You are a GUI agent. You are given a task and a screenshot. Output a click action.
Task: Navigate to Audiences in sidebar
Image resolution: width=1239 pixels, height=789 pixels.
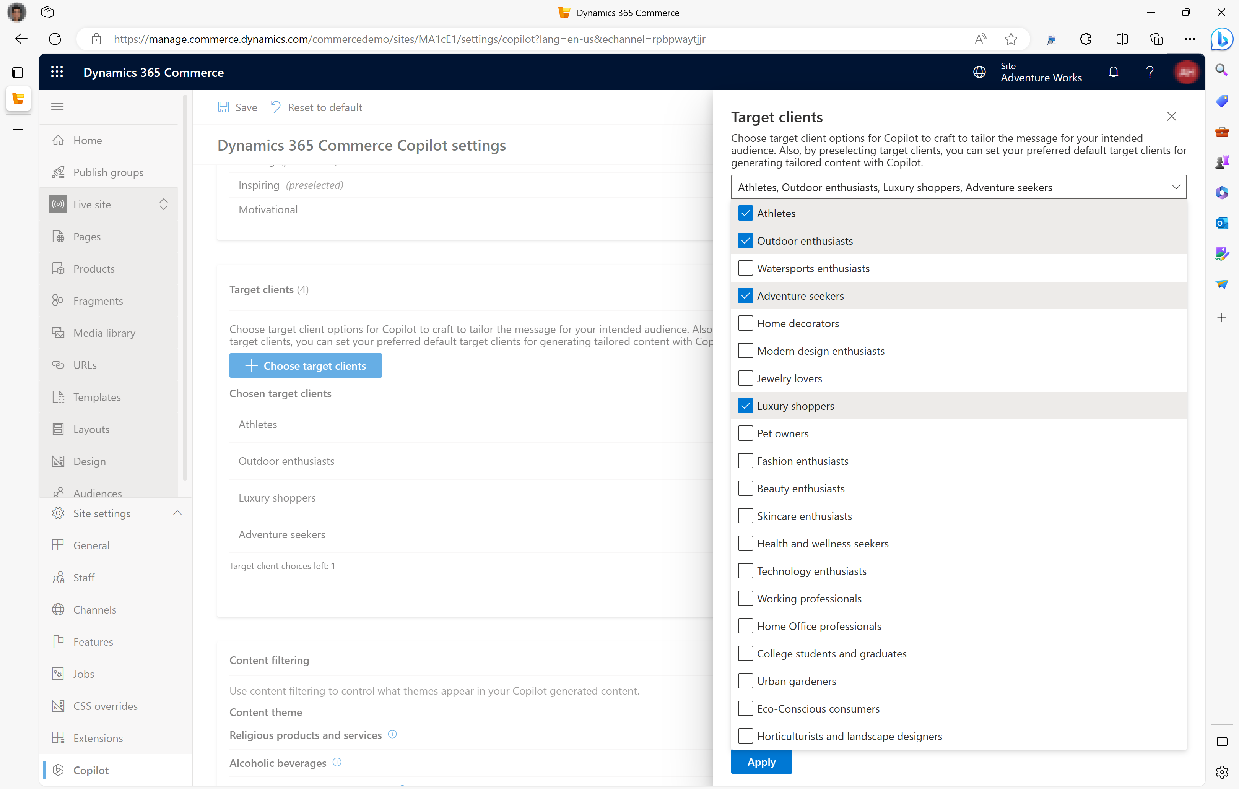[98, 493]
